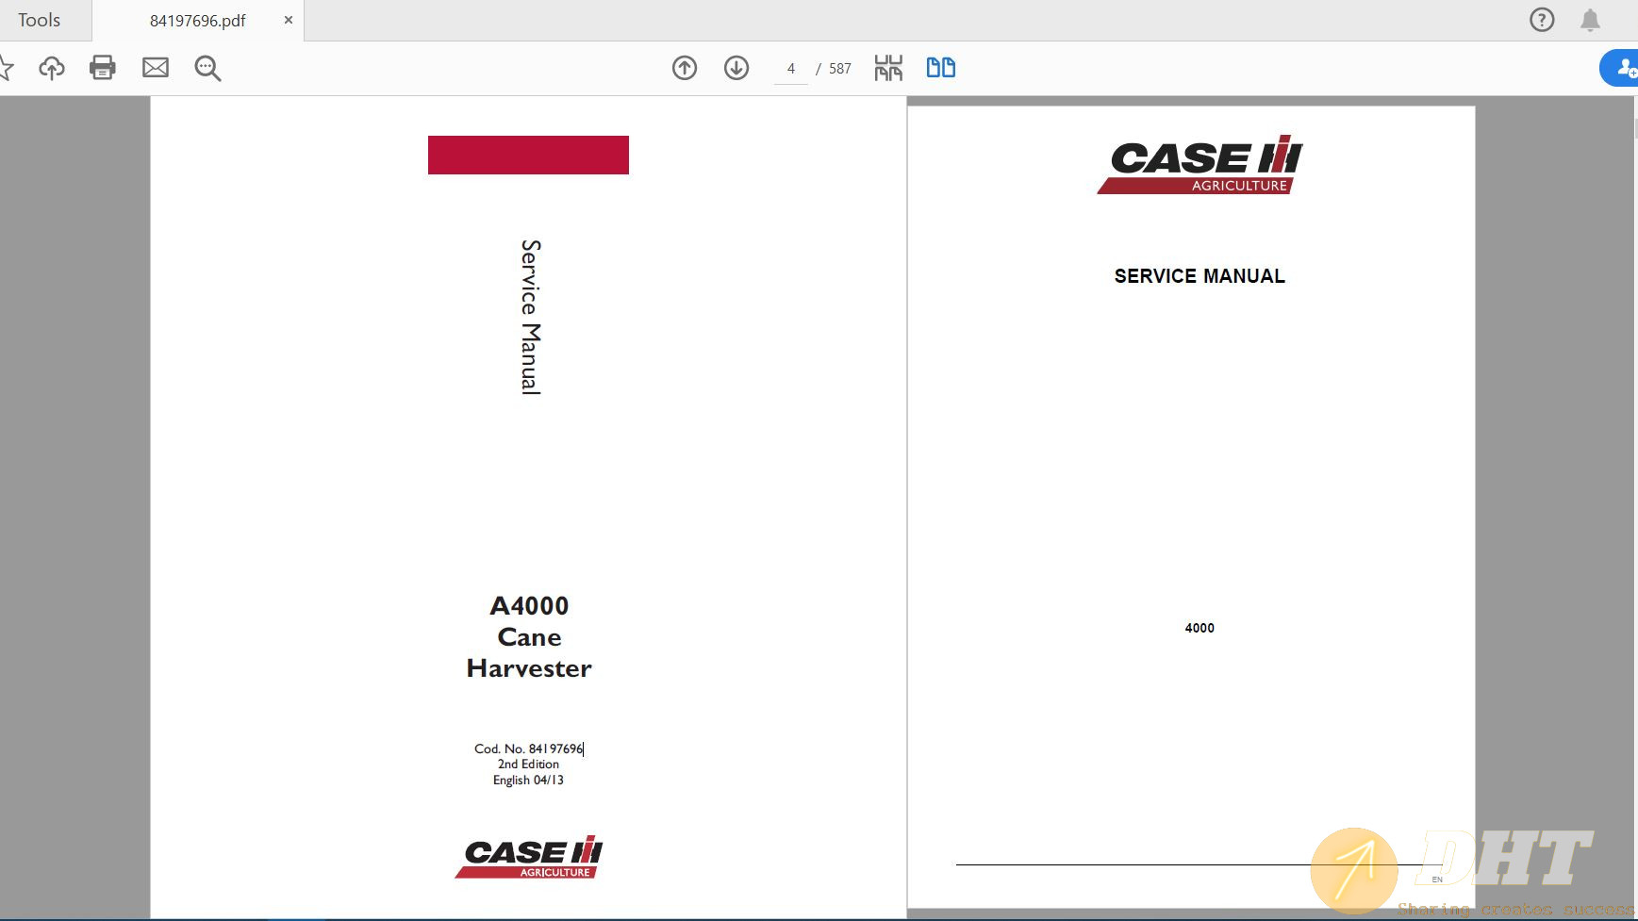Screen dimensions: 1638x921
Task: Edit the current page number field
Action: (790, 68)
